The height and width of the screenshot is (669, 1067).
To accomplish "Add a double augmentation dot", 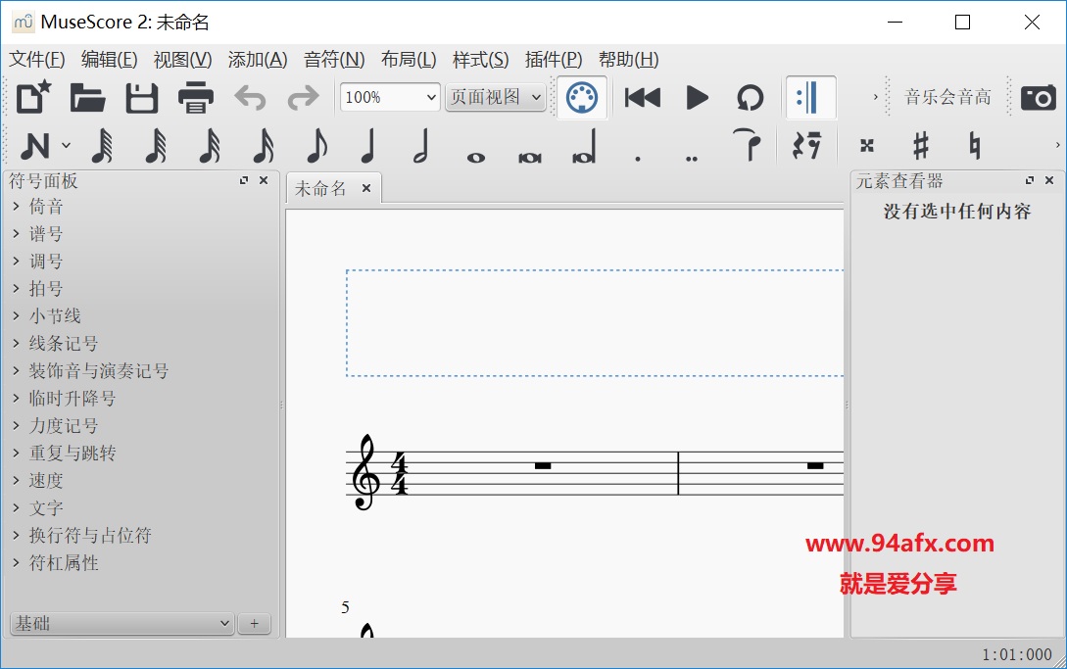I will click(x=692, y=159).
